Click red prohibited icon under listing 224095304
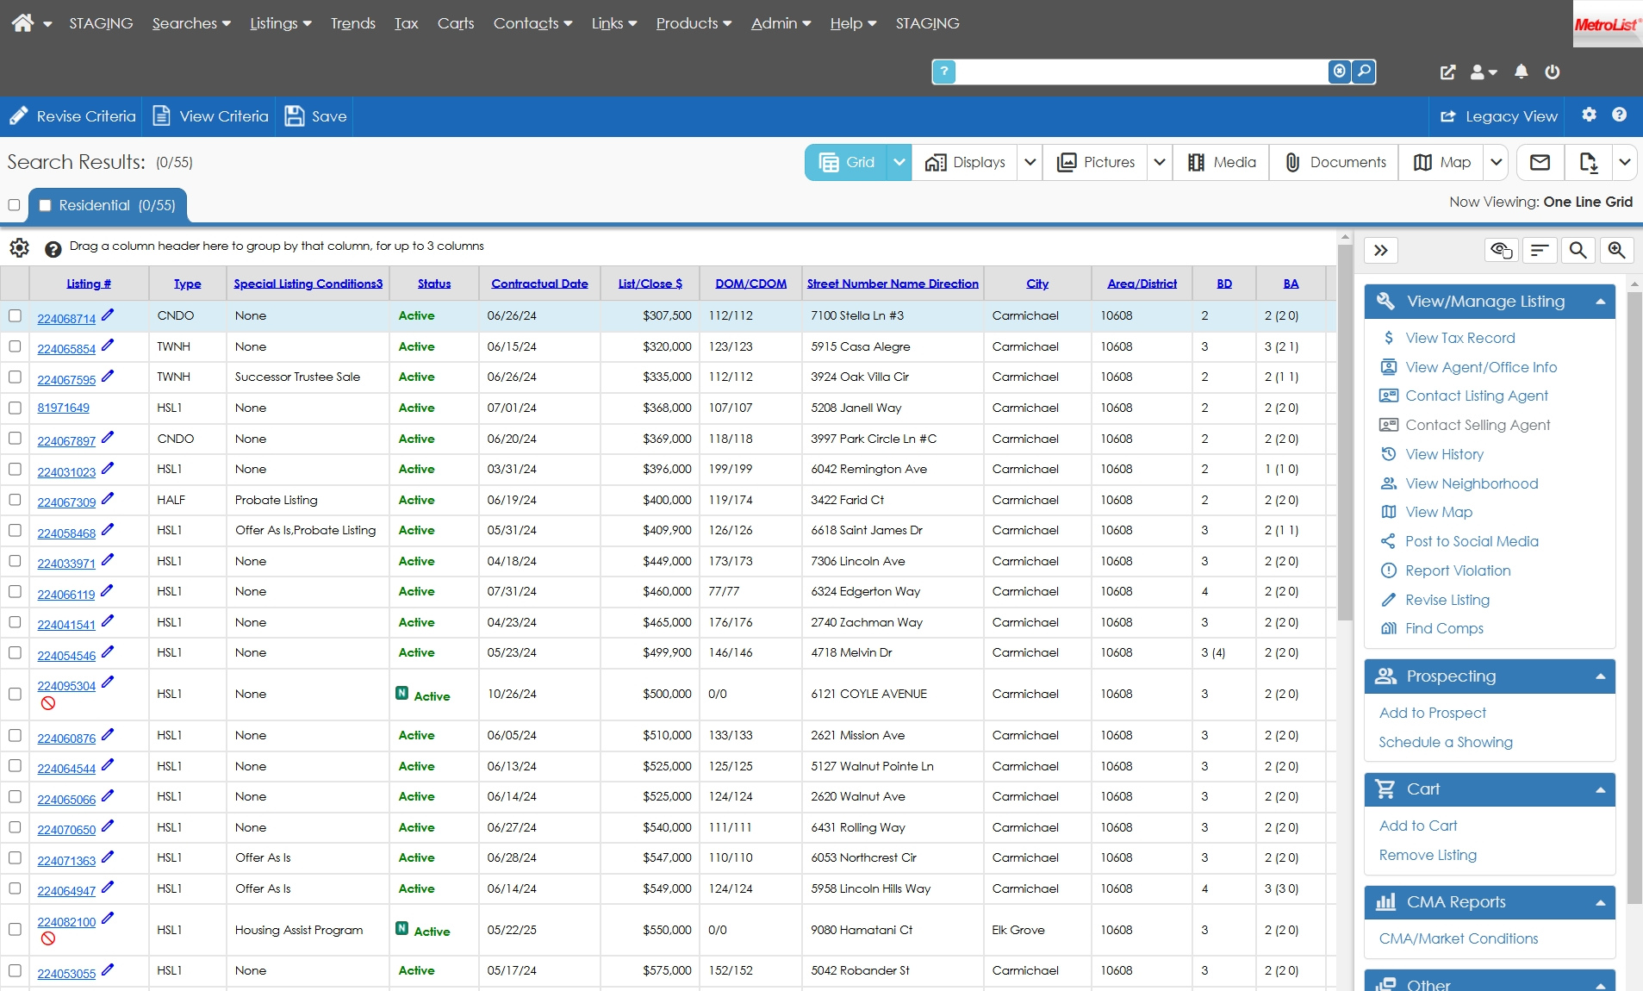 click(48, 703)
